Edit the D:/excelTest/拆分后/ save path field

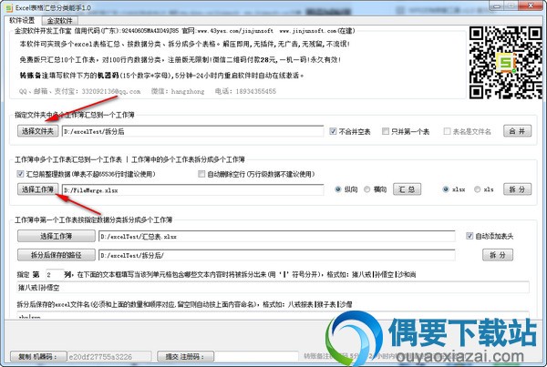[x=277, y=255]
